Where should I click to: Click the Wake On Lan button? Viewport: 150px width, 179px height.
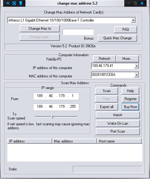click(x=117, y=123)
